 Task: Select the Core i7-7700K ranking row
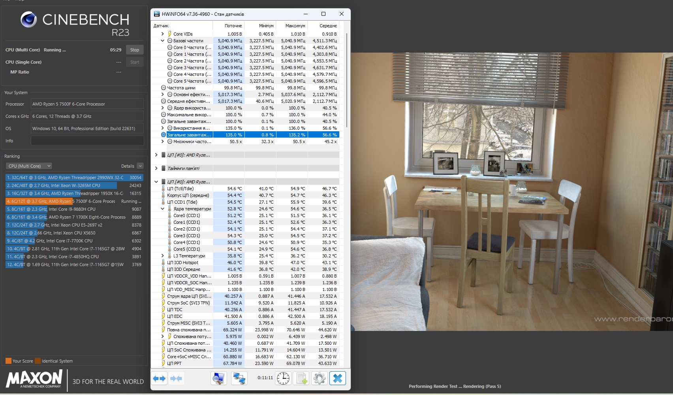pyautogui.click(x=74, y=241)
